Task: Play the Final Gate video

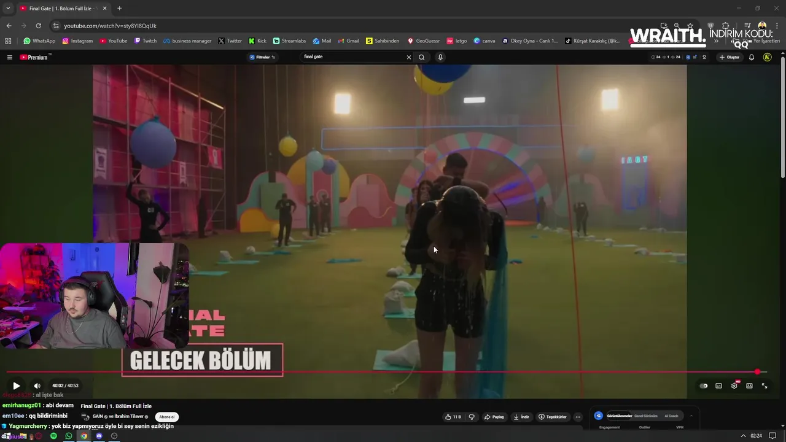Action: 16,386
